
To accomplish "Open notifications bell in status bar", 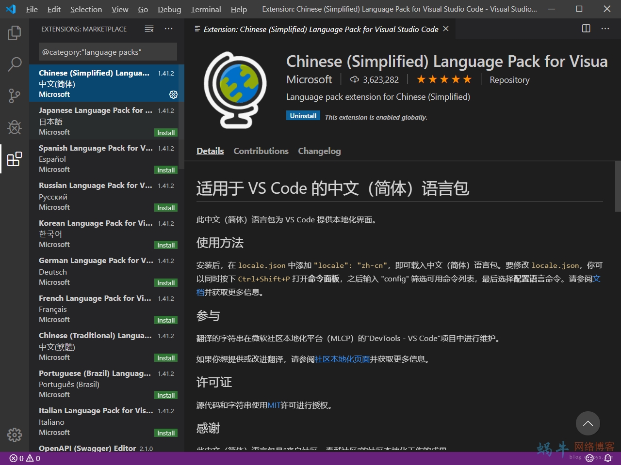I will point(608,458).
